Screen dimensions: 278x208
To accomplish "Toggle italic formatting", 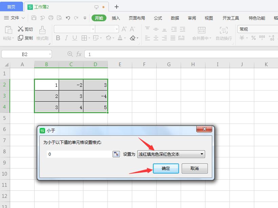I will tap(66, 38).
